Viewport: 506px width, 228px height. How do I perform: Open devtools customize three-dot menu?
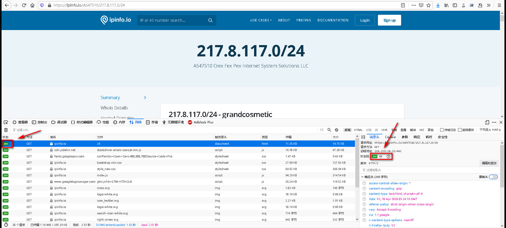(494, 122)
